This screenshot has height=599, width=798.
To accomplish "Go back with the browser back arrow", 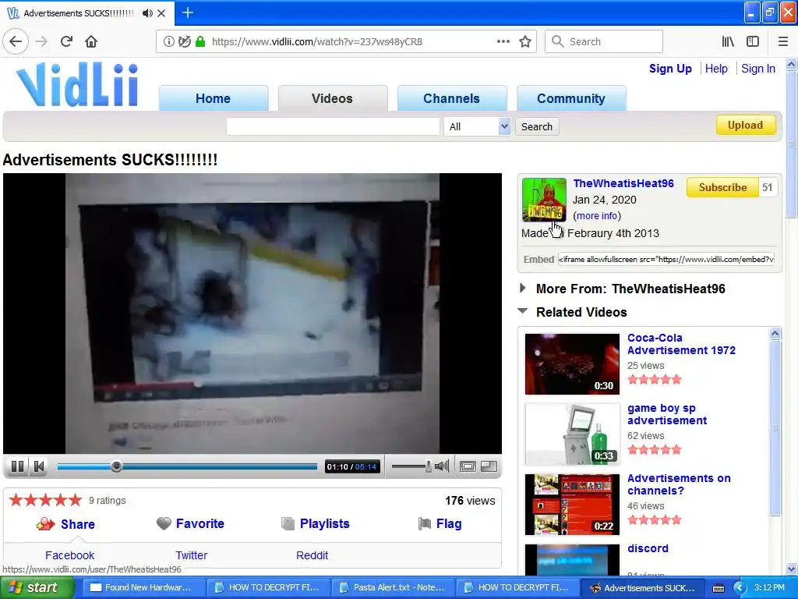I will pos(16,42).
